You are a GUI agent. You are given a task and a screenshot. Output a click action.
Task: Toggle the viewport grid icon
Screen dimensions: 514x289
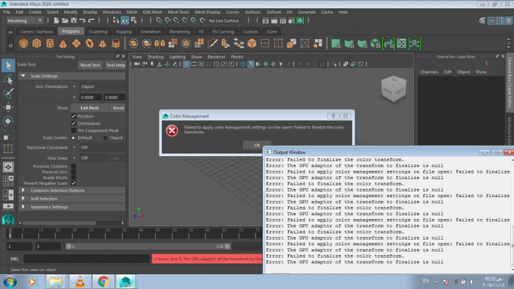tap(186, 64)
